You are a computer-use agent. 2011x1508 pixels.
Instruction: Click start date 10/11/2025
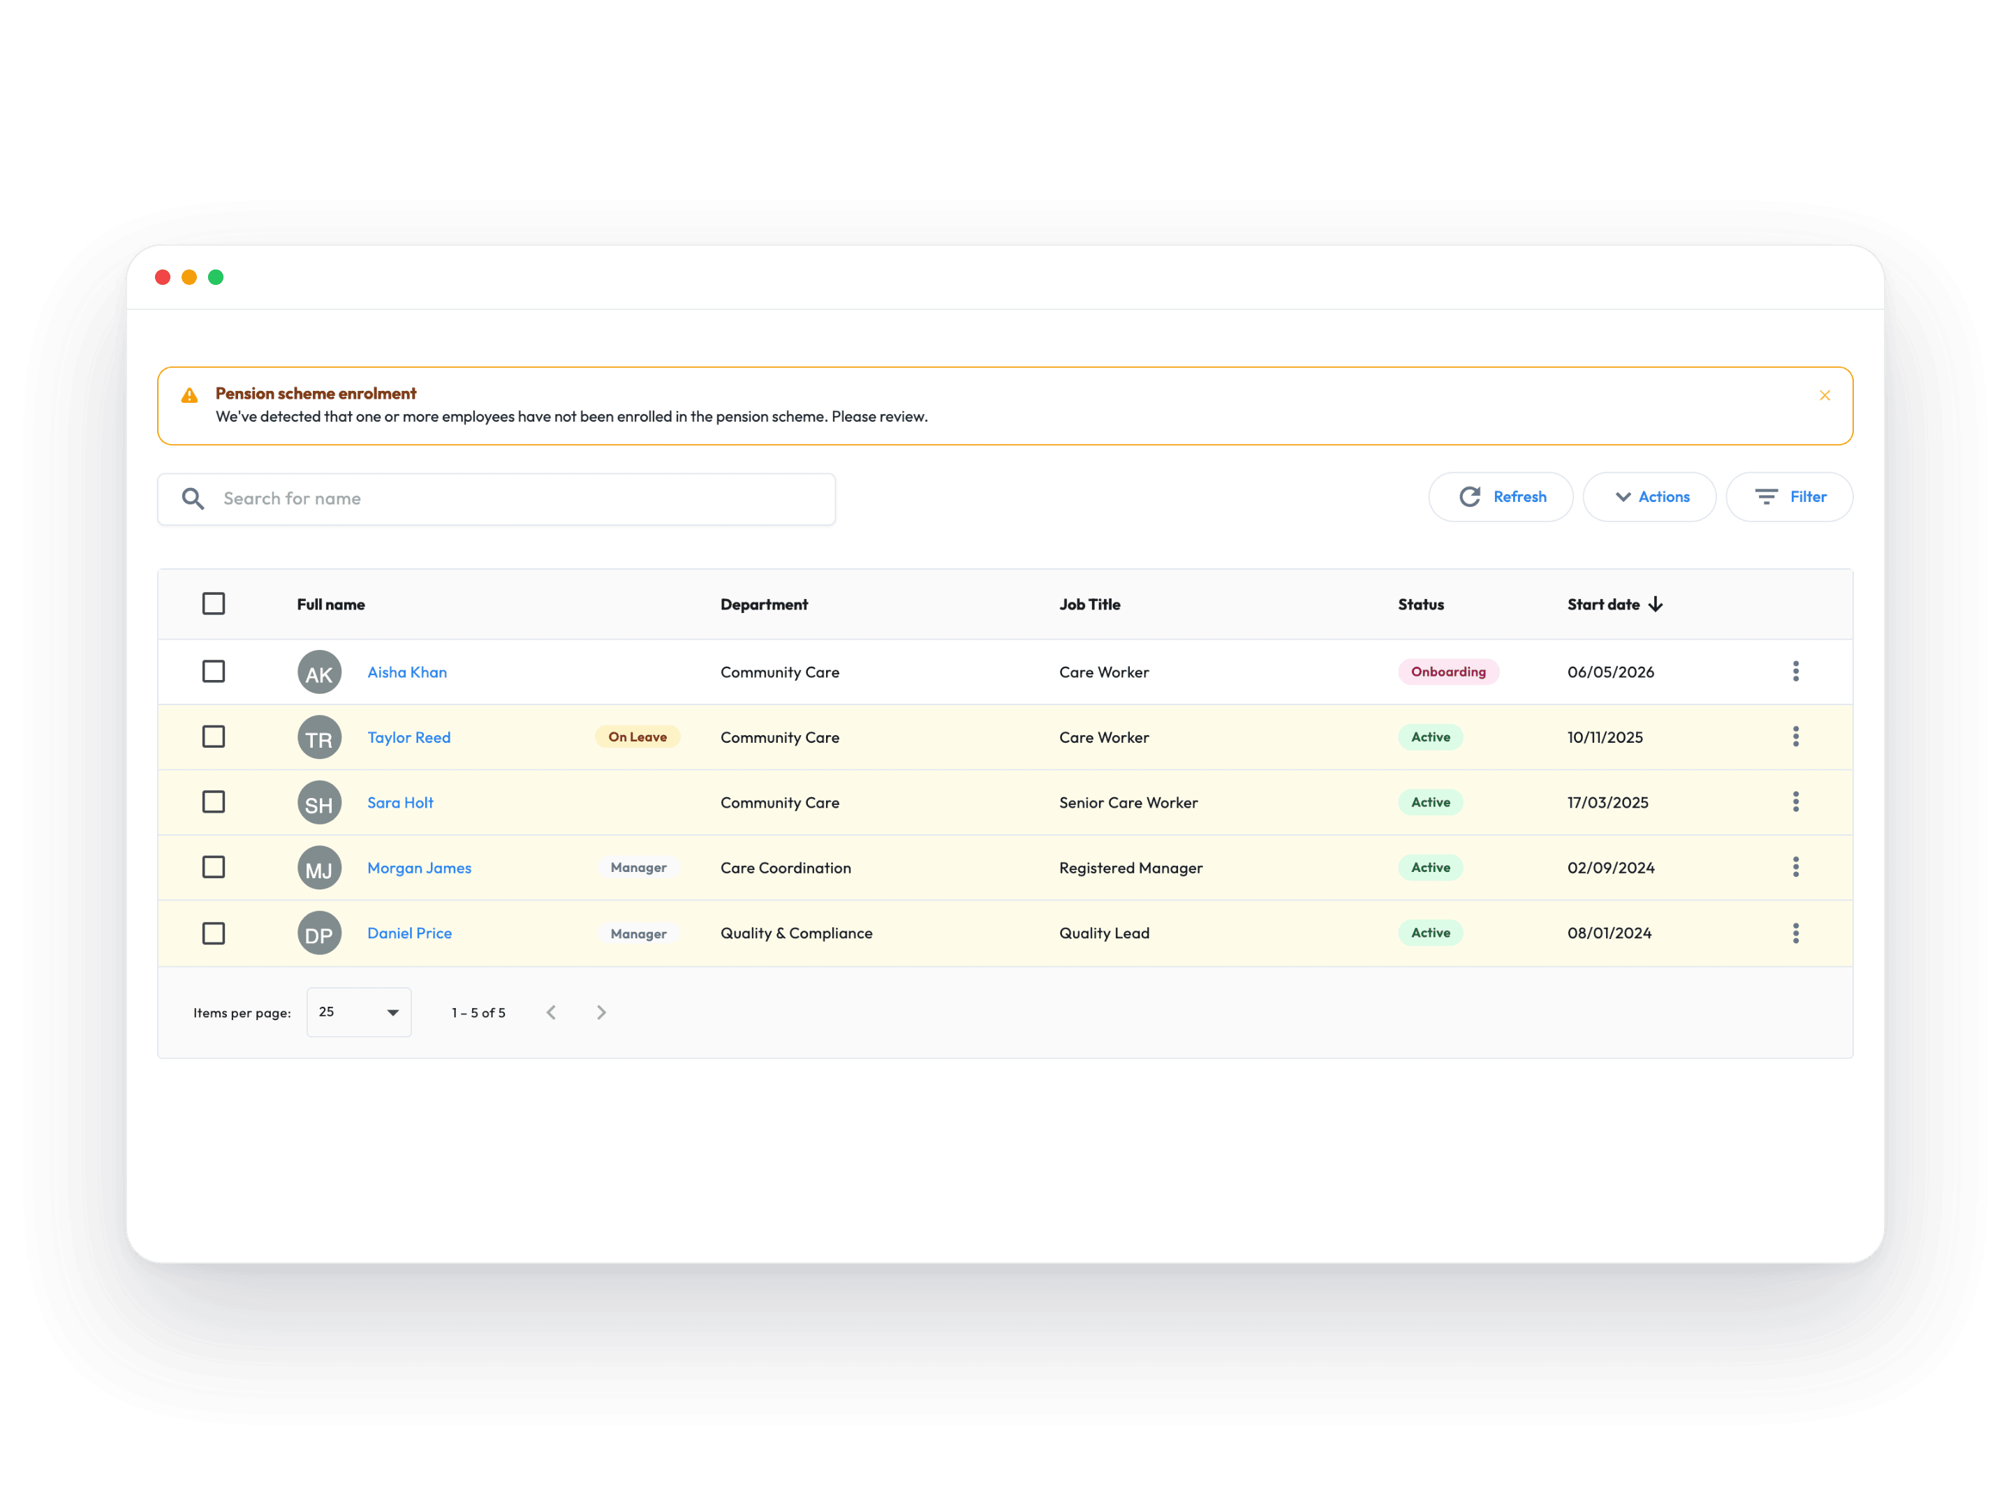1605,737
